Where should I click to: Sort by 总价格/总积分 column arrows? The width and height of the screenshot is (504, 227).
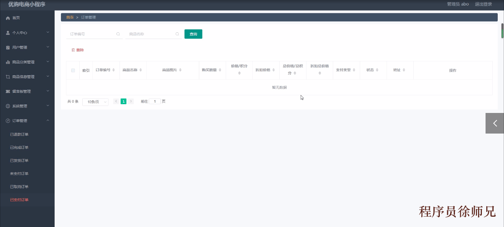294,73
